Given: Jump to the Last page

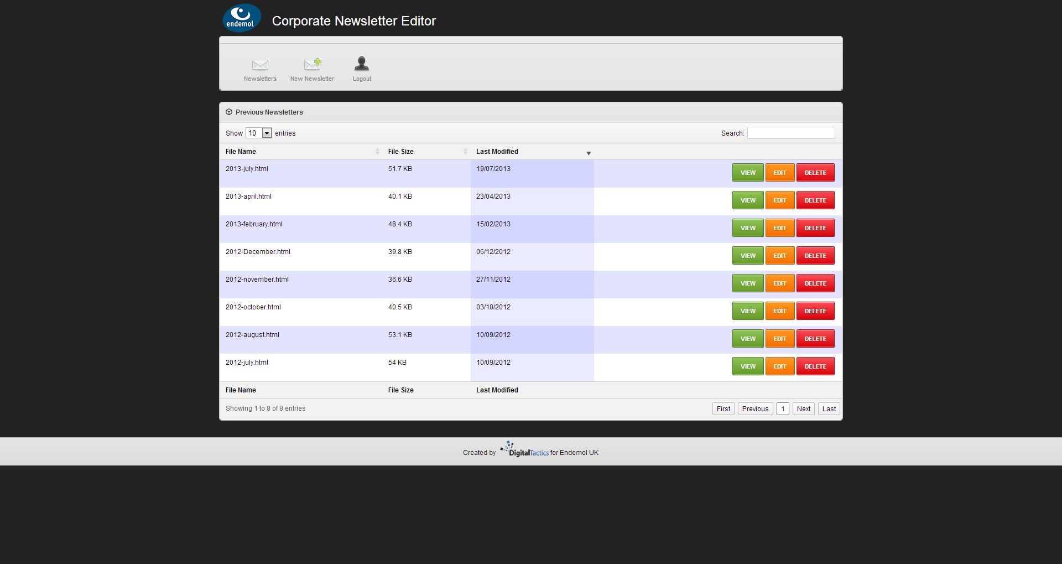Looking at the screenshot, I should [829, 409].
